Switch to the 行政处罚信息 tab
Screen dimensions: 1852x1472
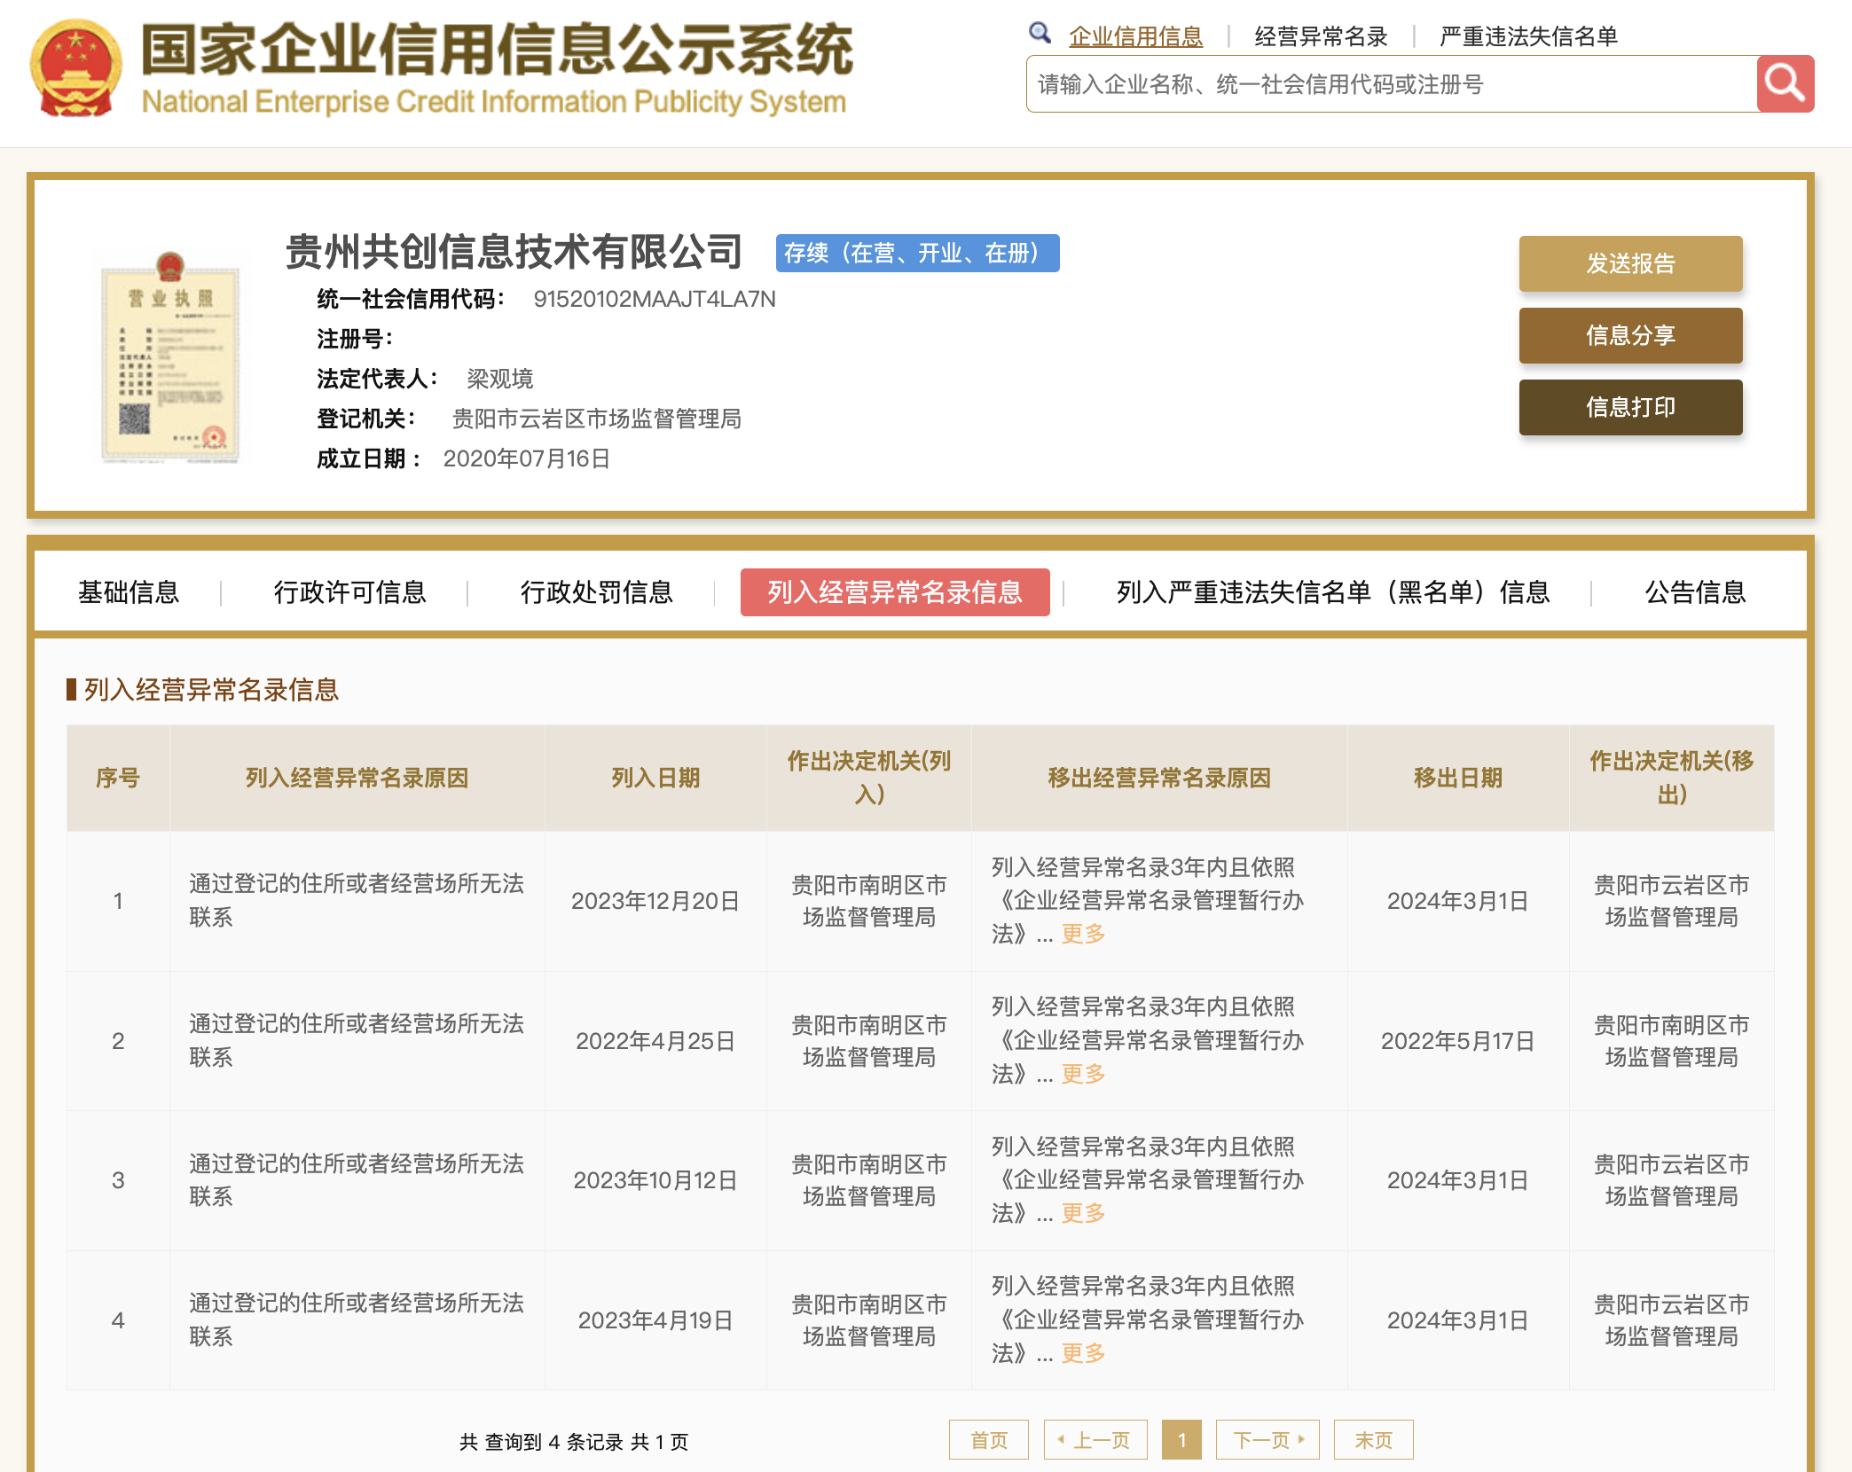(596, 591)
